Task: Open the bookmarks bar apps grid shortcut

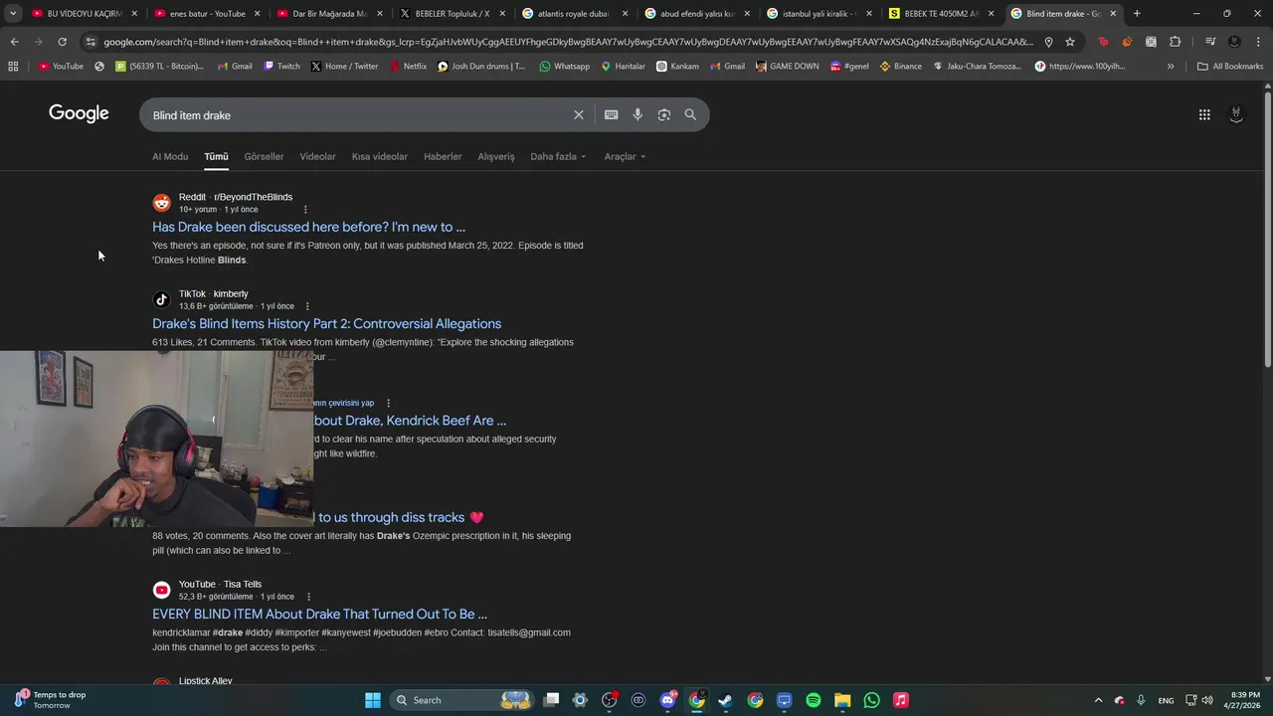Action: [13, 66]
